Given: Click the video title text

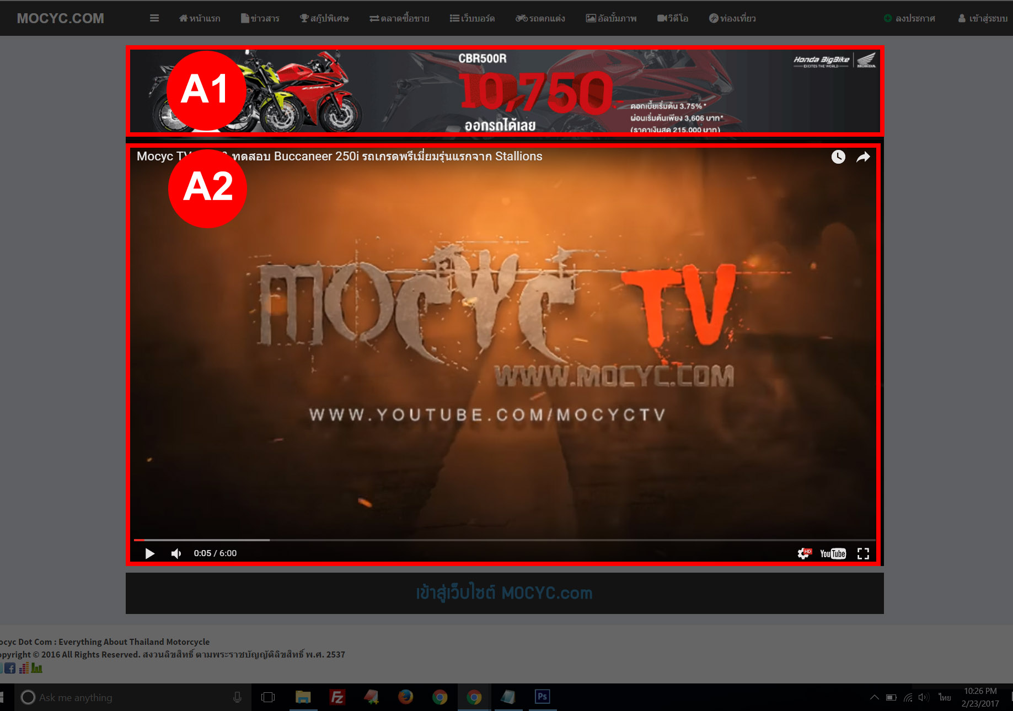Looking at the screenshot, I should coord(339,157).
